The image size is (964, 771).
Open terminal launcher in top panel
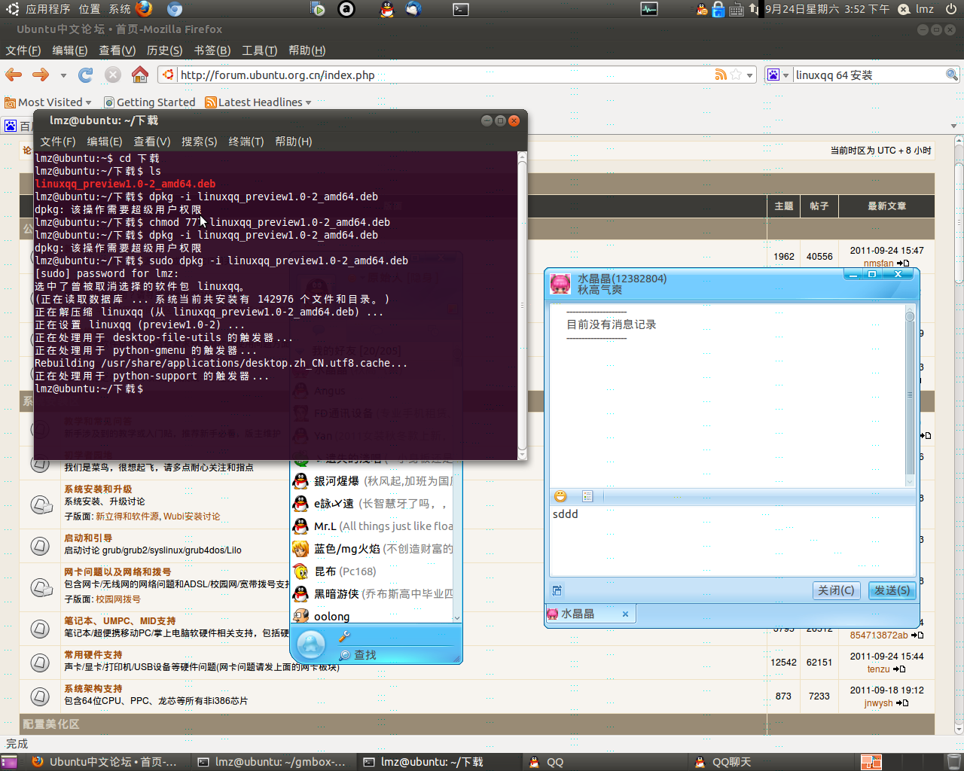click(461, 9)
